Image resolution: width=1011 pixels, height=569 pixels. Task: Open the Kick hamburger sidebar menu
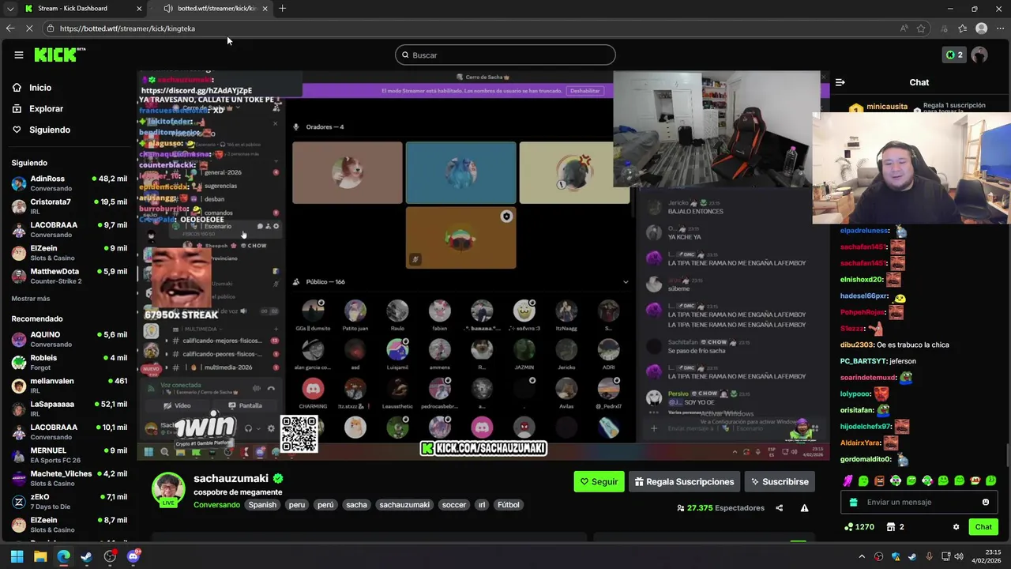point(19,55)
